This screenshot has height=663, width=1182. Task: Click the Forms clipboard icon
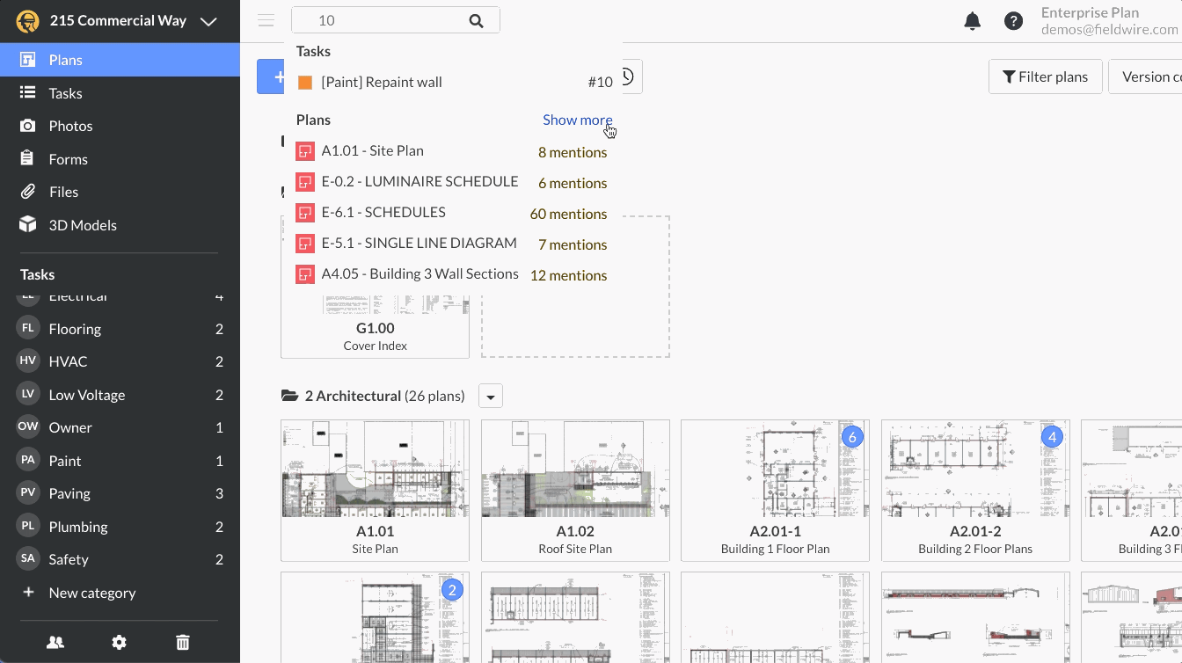pos(27,158)
